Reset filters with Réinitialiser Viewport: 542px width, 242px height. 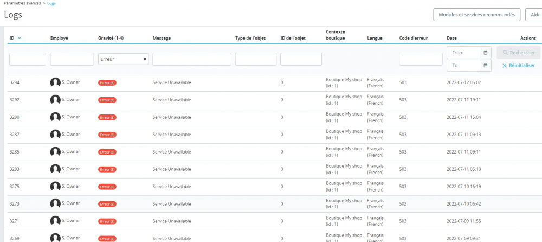[x=519, y=66]
